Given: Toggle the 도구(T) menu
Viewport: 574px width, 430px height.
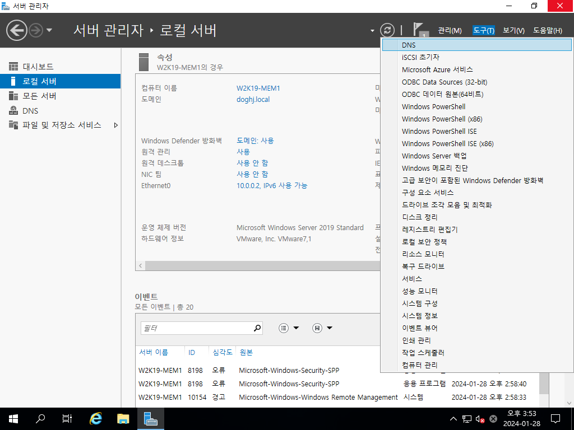Looking at the screenshot, I should 483,31.
